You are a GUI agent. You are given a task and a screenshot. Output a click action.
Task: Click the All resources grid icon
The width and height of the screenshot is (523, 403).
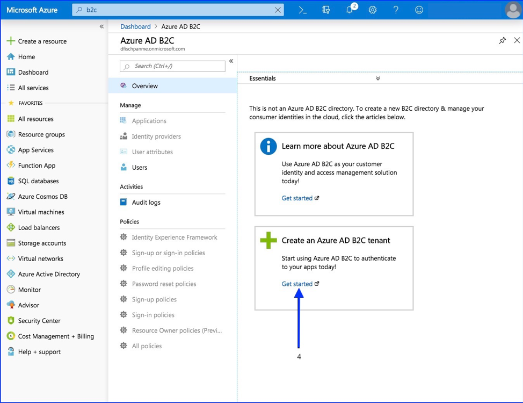point(11,119)
